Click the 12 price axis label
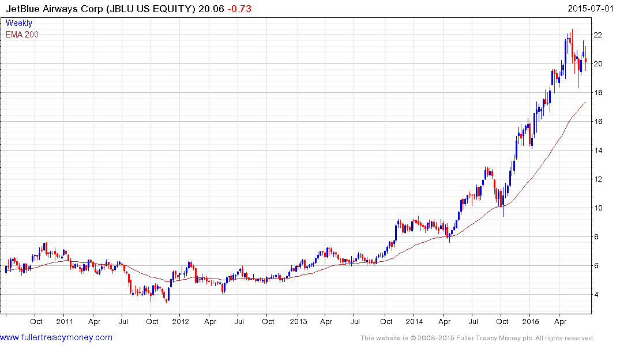Viewport: 620px width, 346px height. click(x=598, y=179)
